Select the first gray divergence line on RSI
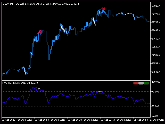 [x=38, y=88]
